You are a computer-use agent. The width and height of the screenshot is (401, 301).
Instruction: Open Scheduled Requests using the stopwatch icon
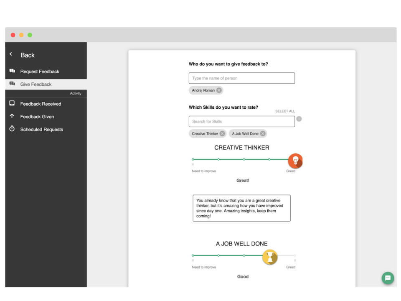(x=13, y=129)
